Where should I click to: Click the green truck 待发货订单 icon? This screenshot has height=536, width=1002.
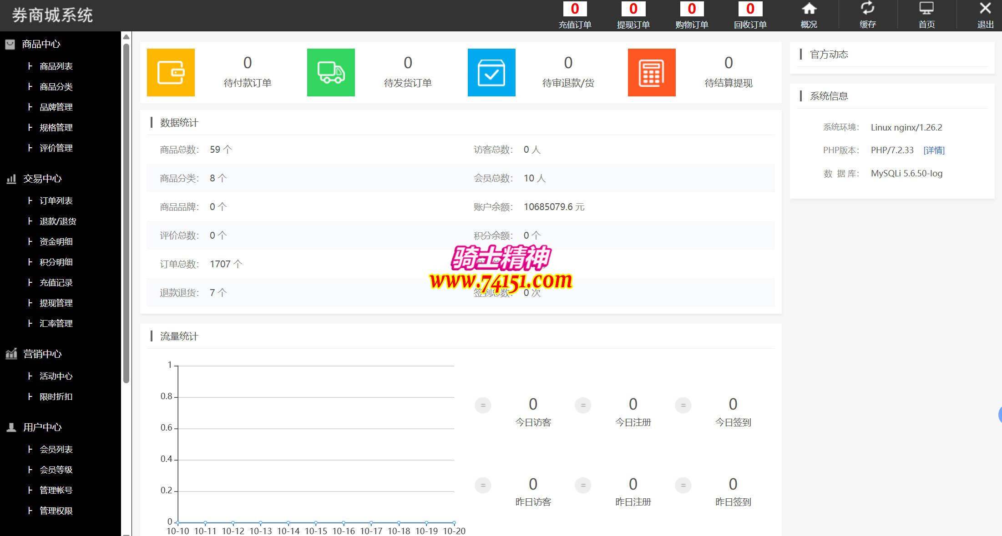(x=331, y=72)
